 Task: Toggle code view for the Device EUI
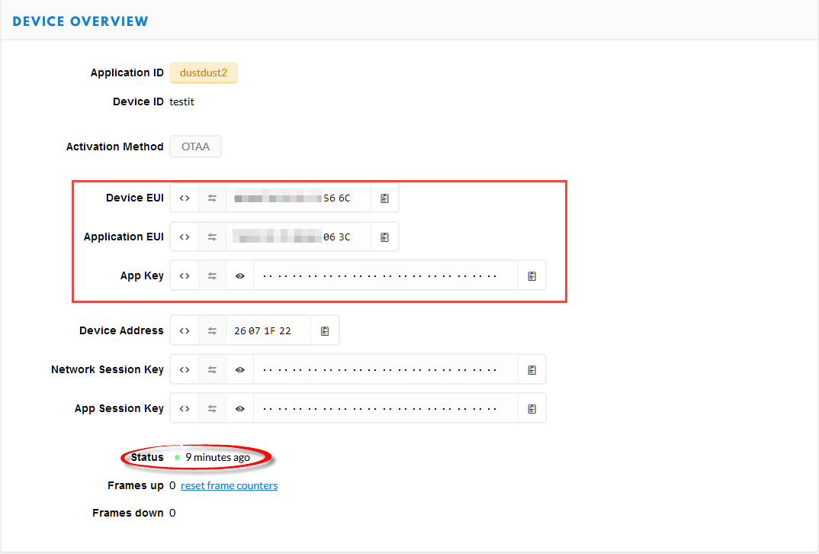click(184, 198)
